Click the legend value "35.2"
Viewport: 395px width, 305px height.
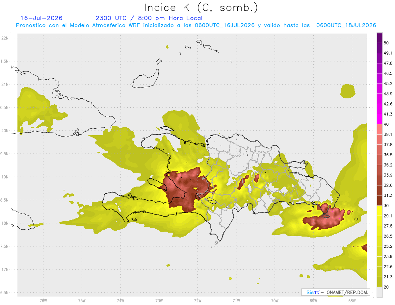(x=388, y=165)
